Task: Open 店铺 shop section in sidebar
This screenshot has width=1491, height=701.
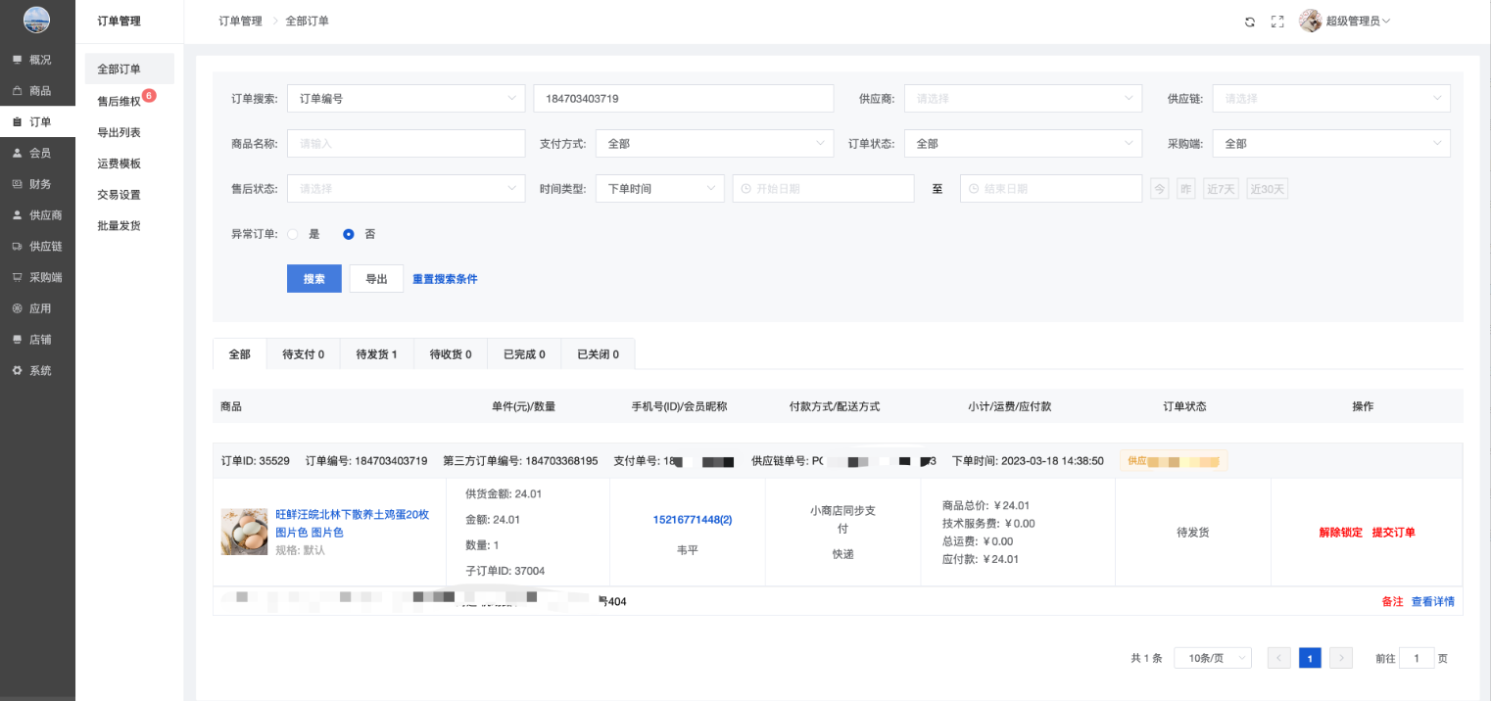Action: coord(39,340)
